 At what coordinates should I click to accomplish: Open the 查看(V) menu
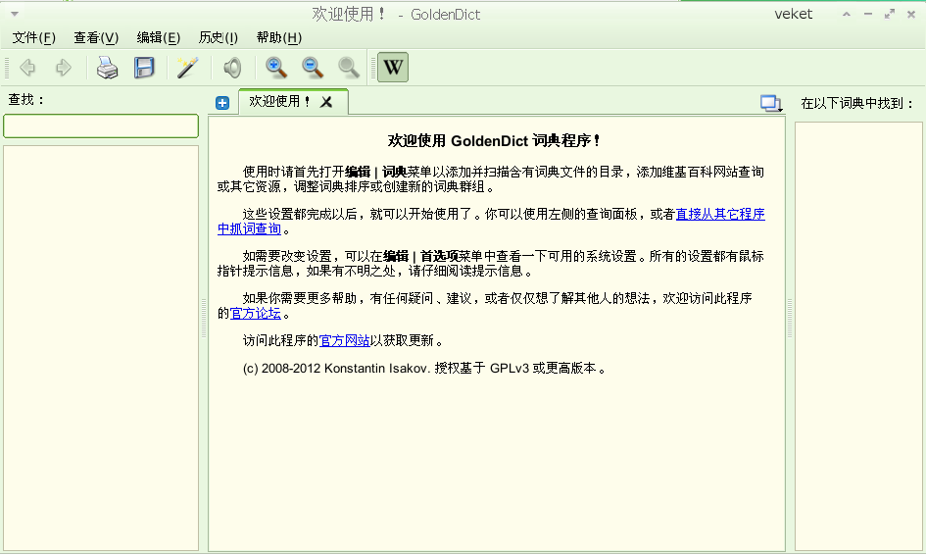96,38
